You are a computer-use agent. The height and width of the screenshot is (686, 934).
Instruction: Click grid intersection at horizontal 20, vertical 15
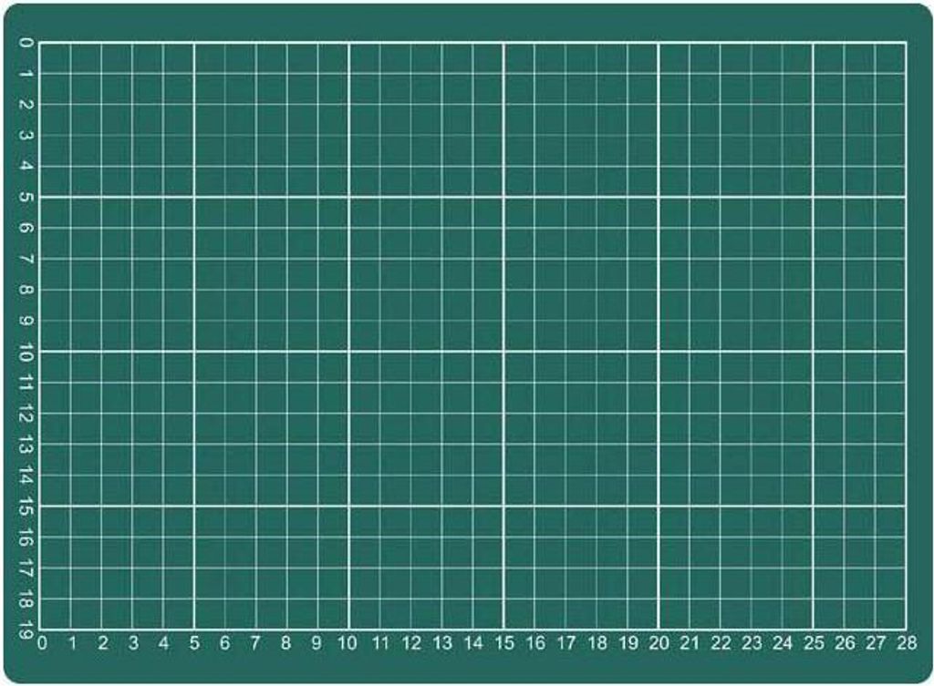coord(658,506)
